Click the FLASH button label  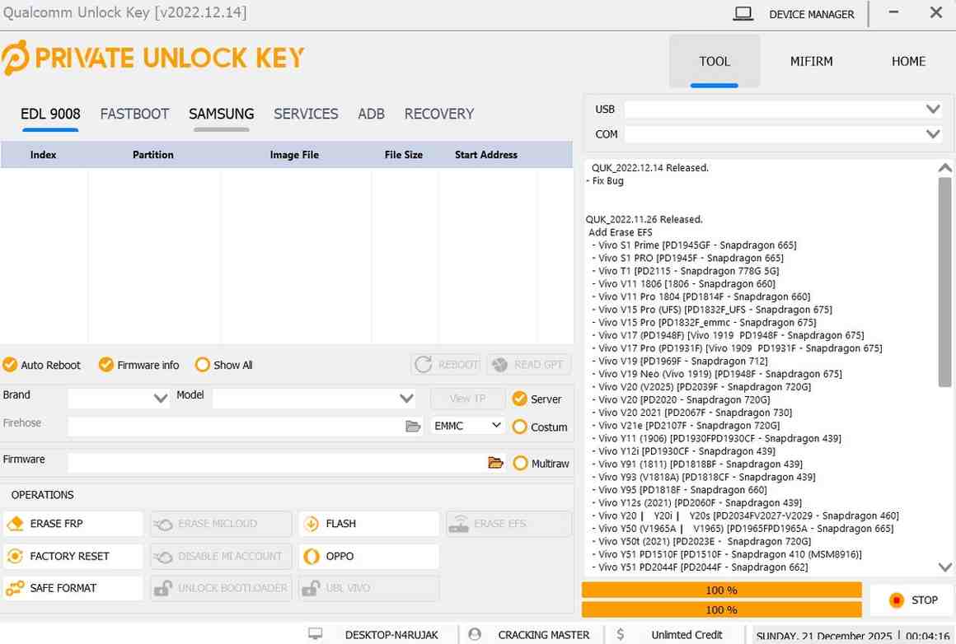point(341,524)
